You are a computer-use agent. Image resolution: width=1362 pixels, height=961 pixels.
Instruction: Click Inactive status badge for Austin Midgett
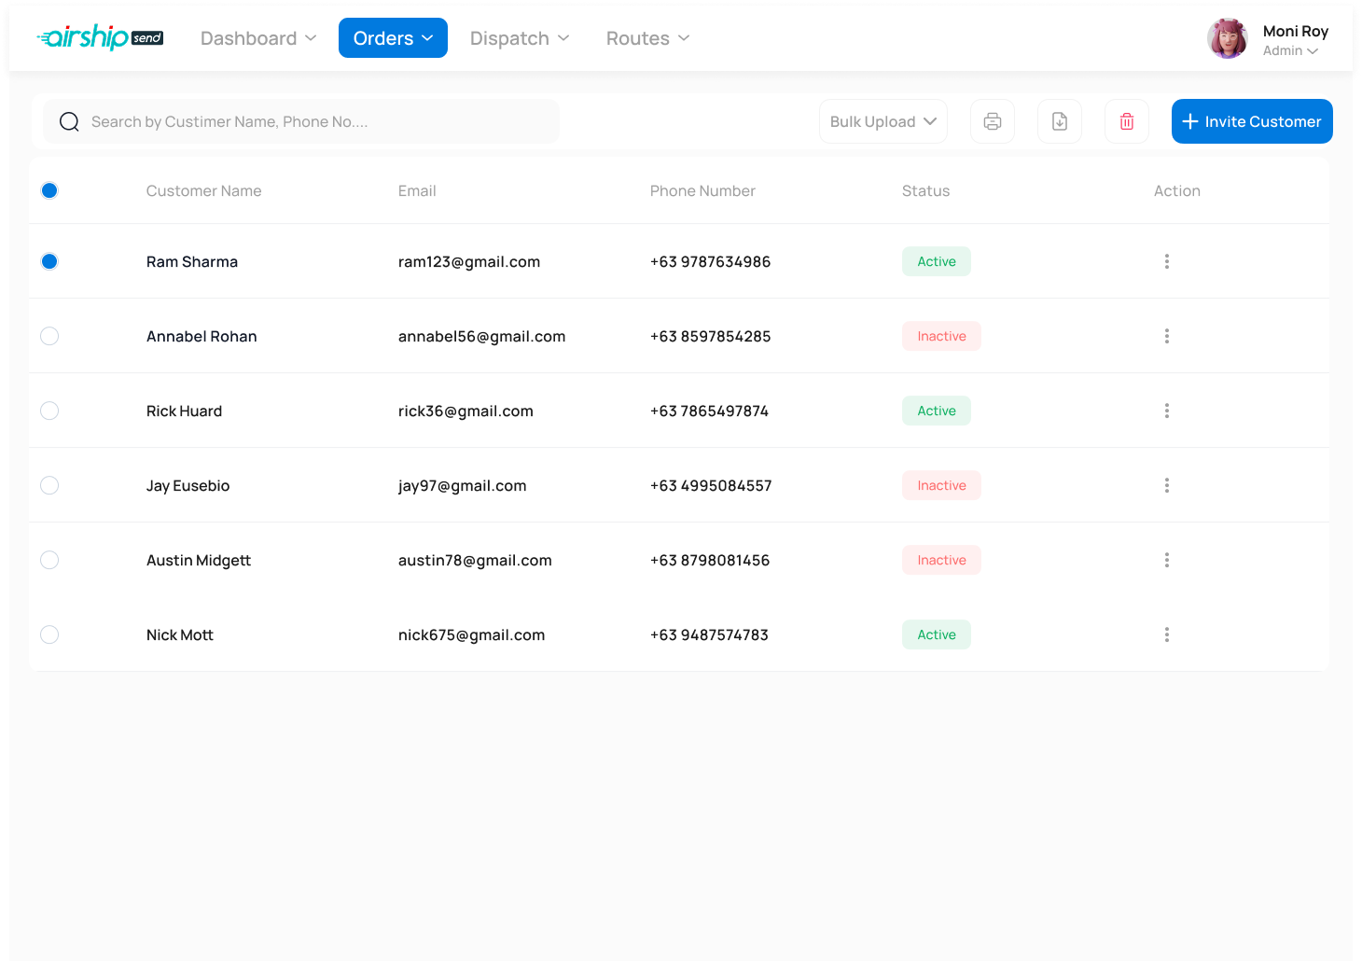point(941,560)
